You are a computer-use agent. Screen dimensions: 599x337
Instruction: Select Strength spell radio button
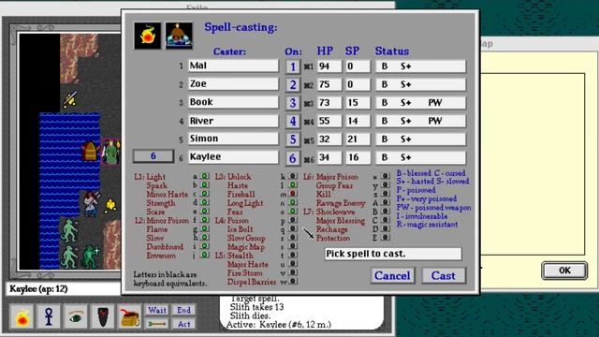coord(205,202)
